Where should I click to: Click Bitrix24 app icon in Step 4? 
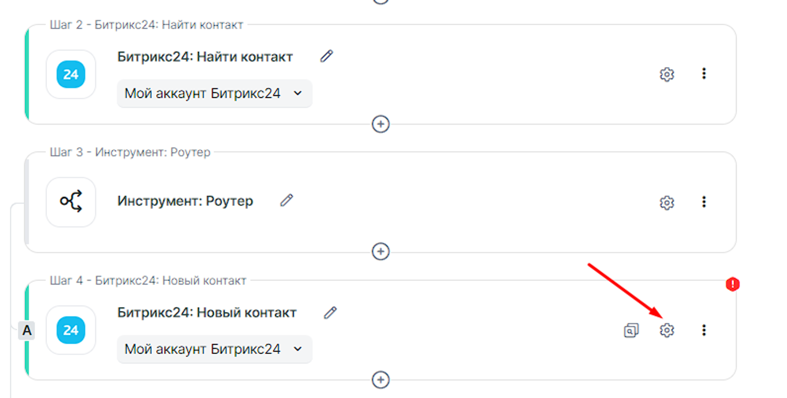coord(71,330)
